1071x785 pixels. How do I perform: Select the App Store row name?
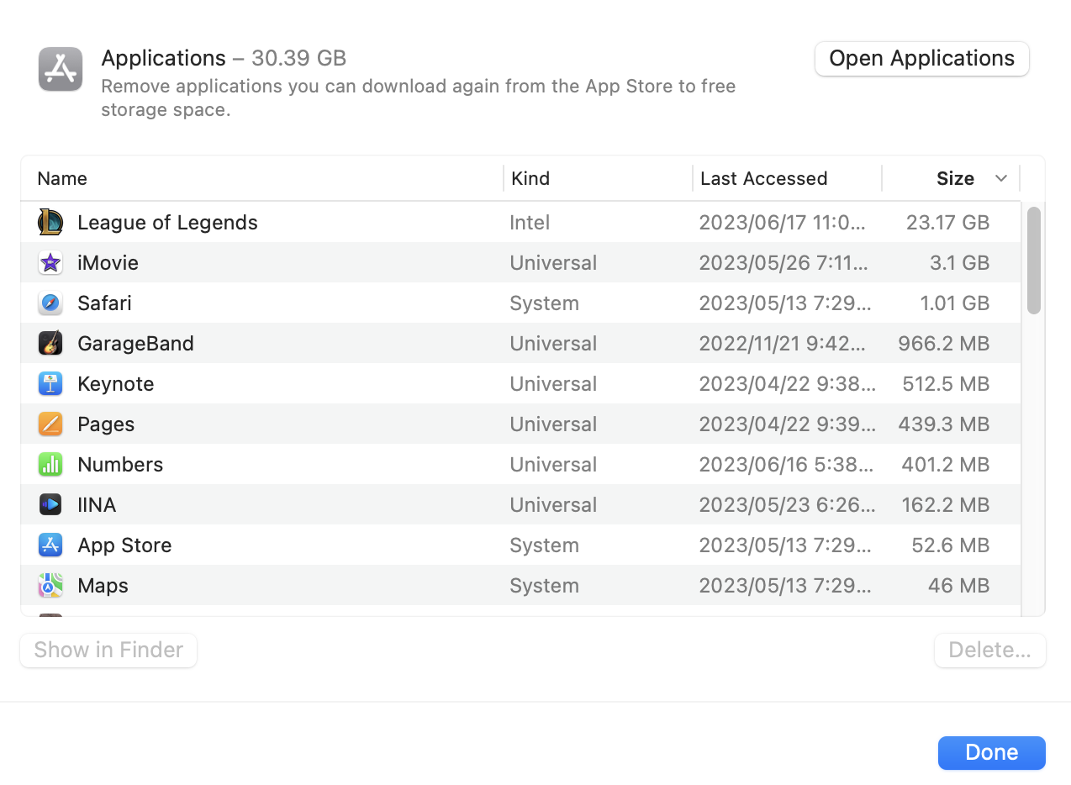(x=124, y=545)
